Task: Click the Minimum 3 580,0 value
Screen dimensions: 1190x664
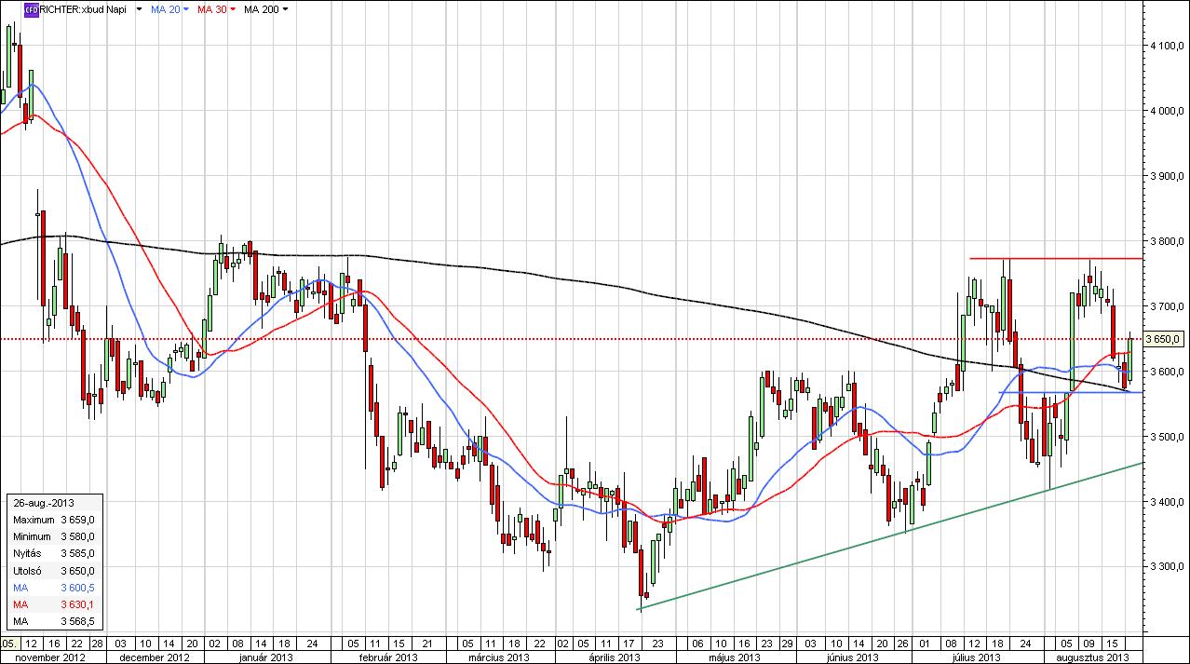Action: click(x=78, y=536)
